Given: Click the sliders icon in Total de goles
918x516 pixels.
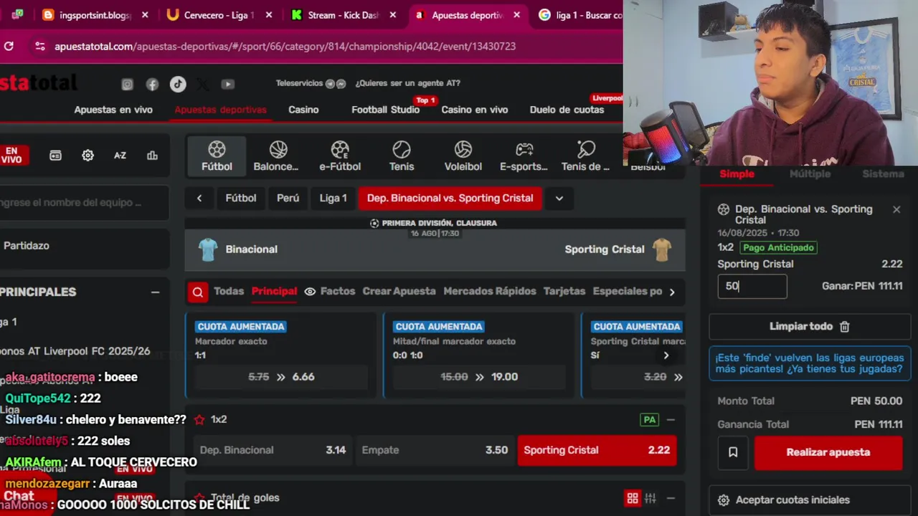Looking at the screenshot, I should pyautogui.click(x=650, y=498).
